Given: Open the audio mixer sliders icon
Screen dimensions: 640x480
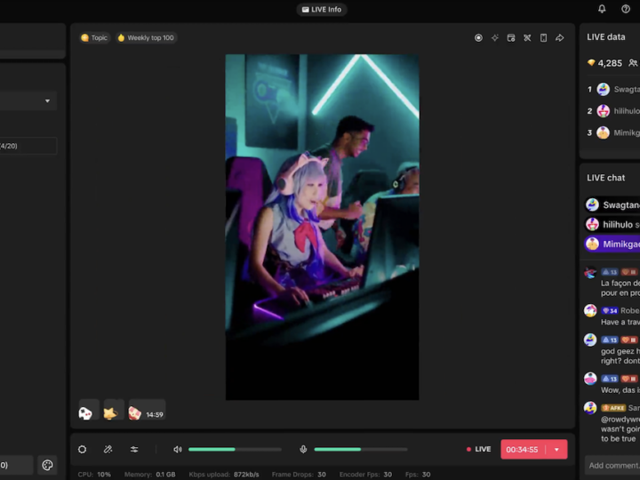Looking at the screenshot, I should (x=134, y=449).
